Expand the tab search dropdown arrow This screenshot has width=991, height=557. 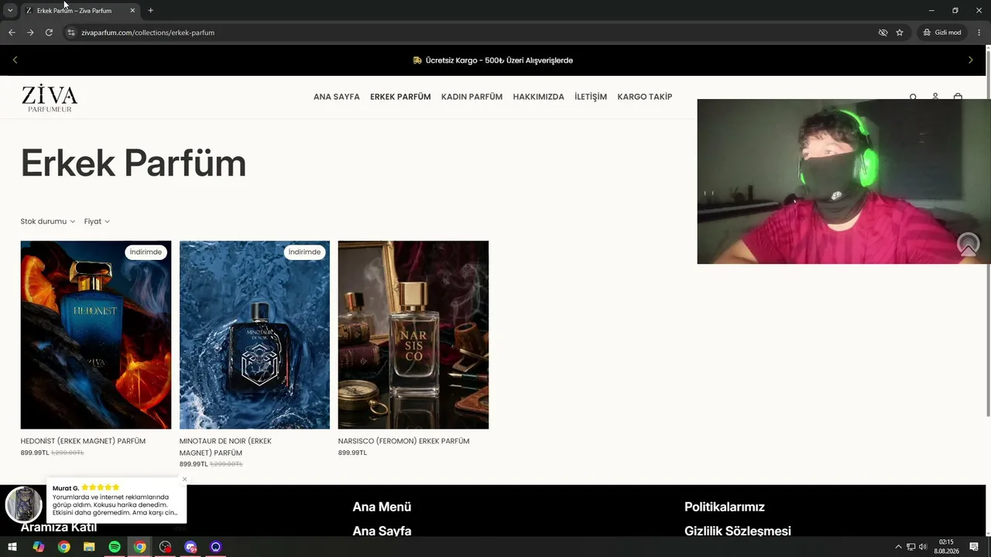(10, 11)
